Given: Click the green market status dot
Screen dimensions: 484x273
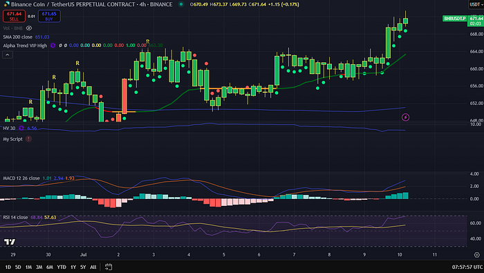Looking at the screenshot, I should tap(181, 4).
